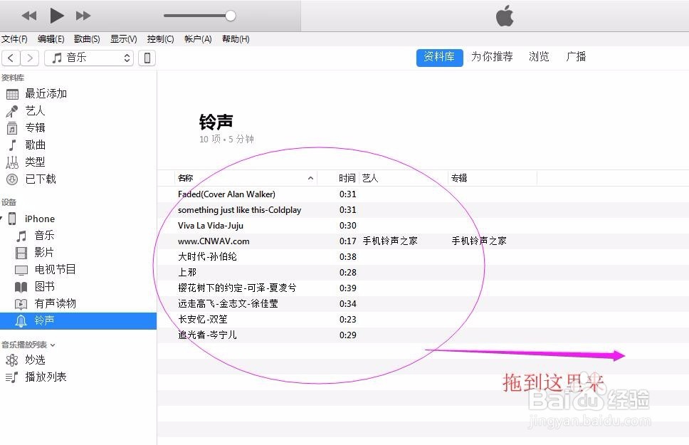Switch to the 资料库 tab
689x445 pixels.
439,57
